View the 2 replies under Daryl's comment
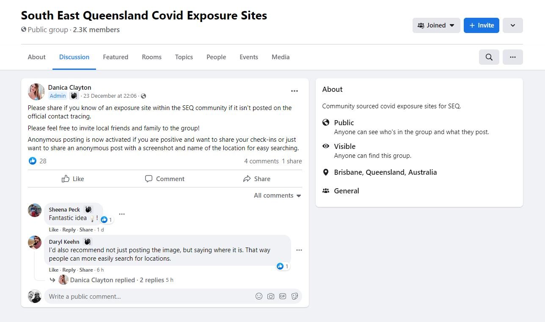The image size is (545, 322). (x=152, y=280)
